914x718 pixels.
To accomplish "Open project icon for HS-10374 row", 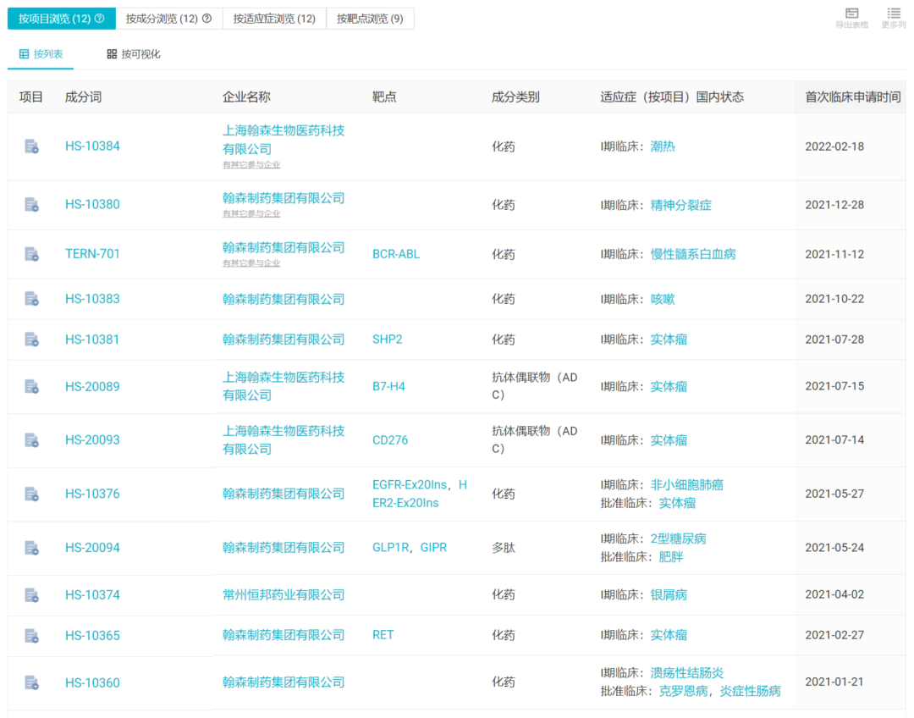I will [31, 595].
